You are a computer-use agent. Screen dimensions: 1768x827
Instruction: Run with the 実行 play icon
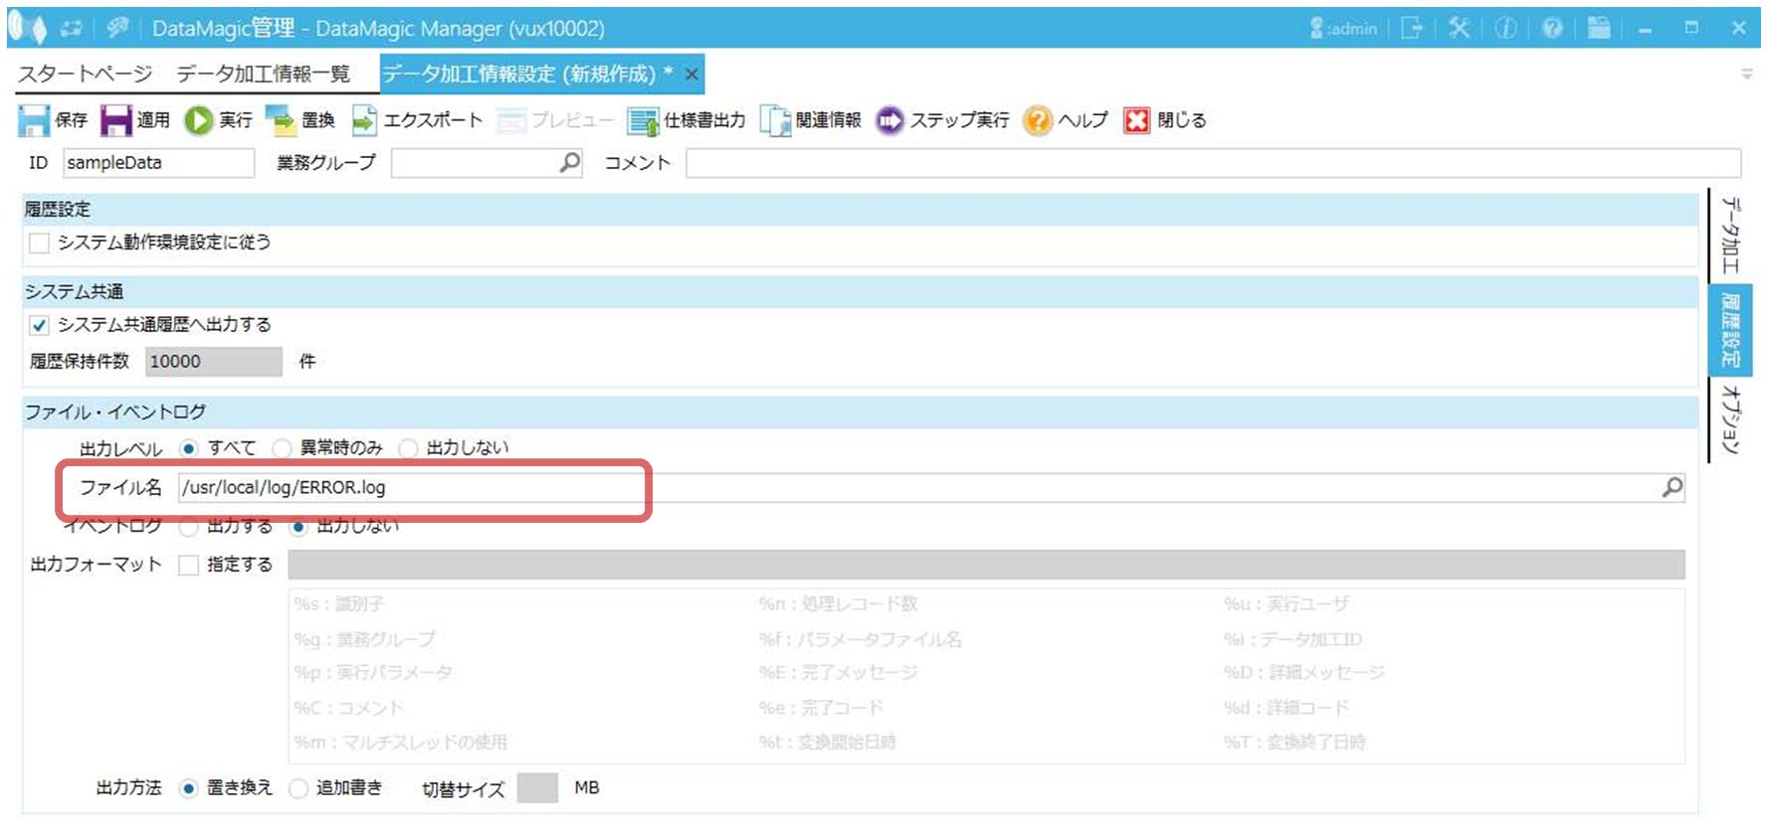click(199, 120)
